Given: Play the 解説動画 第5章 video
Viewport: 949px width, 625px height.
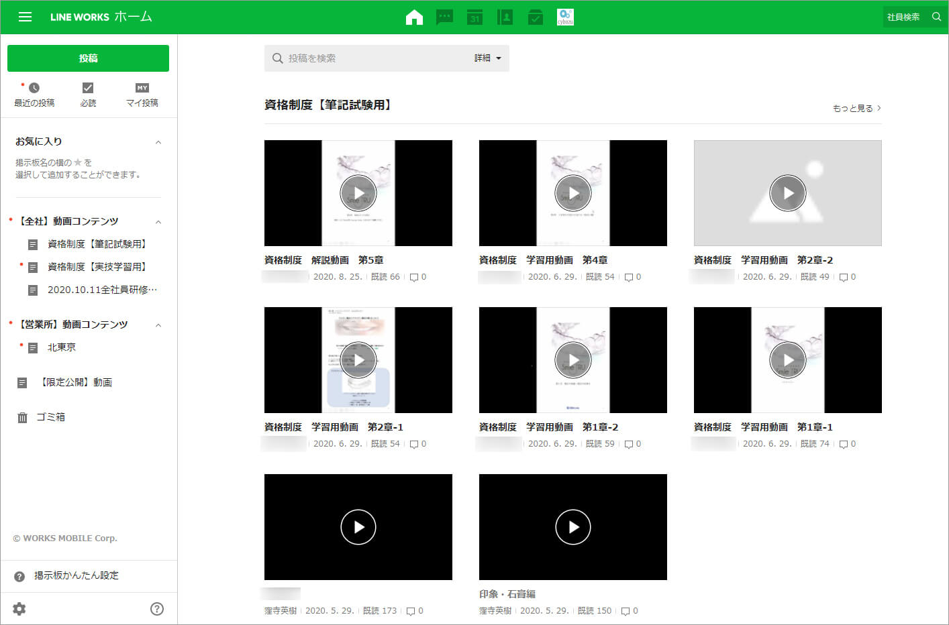Looking at the screenshot, I should pos(358,193).
